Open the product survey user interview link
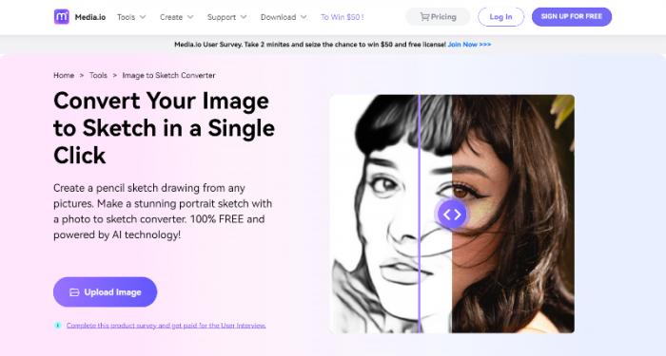 tap(166, 326)
